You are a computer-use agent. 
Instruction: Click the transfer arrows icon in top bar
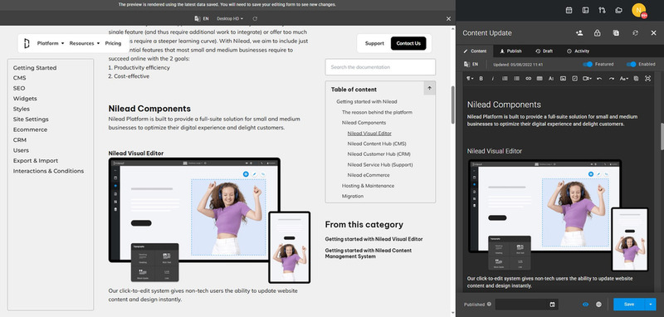602,10
